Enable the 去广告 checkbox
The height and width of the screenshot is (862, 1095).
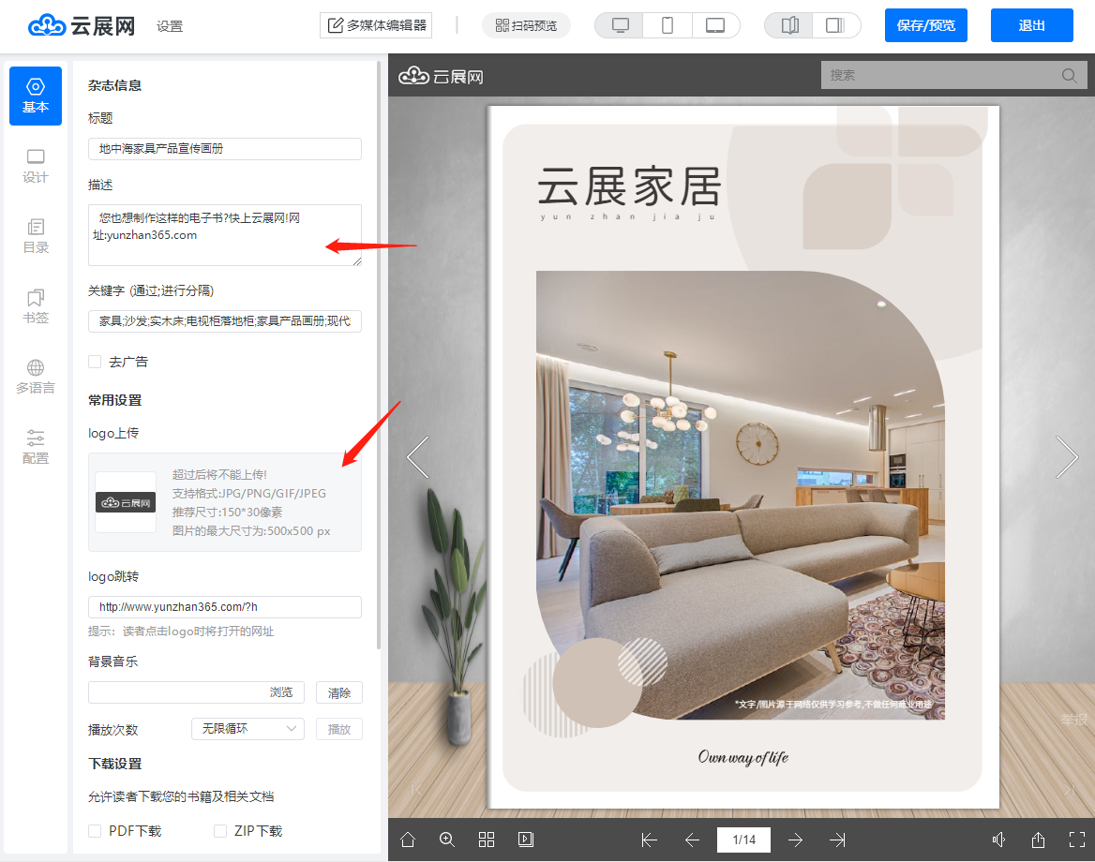pyautogui.click(x=95, y=362)
